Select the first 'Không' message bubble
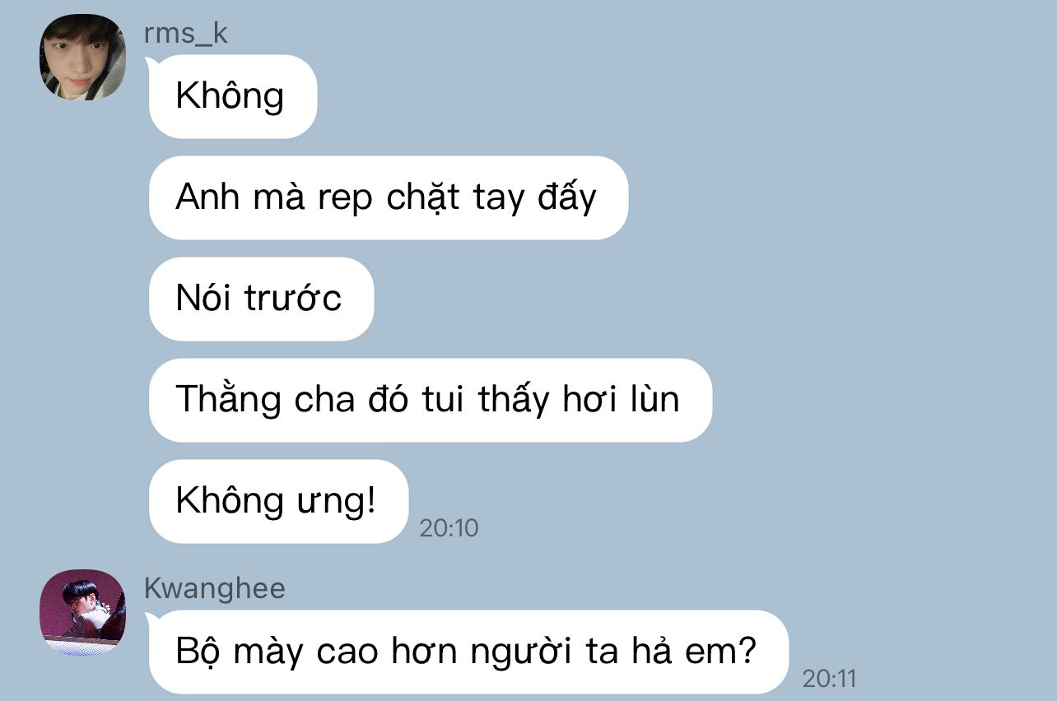This screenshot has height=701, width=1057. pyautogui.click(x=233, y=96)
